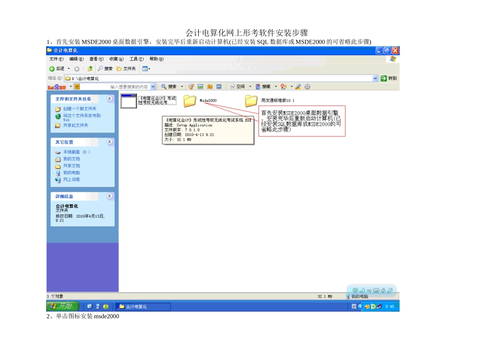Image resolution: width=493 pixels, height=349 pixels.
Task: Open the 查看(V) menu
Action: 96,59
